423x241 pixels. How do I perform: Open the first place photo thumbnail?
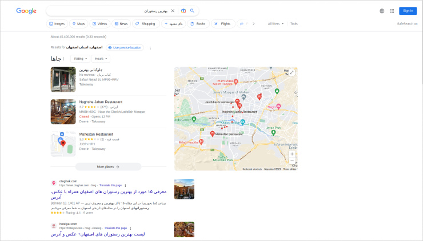63,79
